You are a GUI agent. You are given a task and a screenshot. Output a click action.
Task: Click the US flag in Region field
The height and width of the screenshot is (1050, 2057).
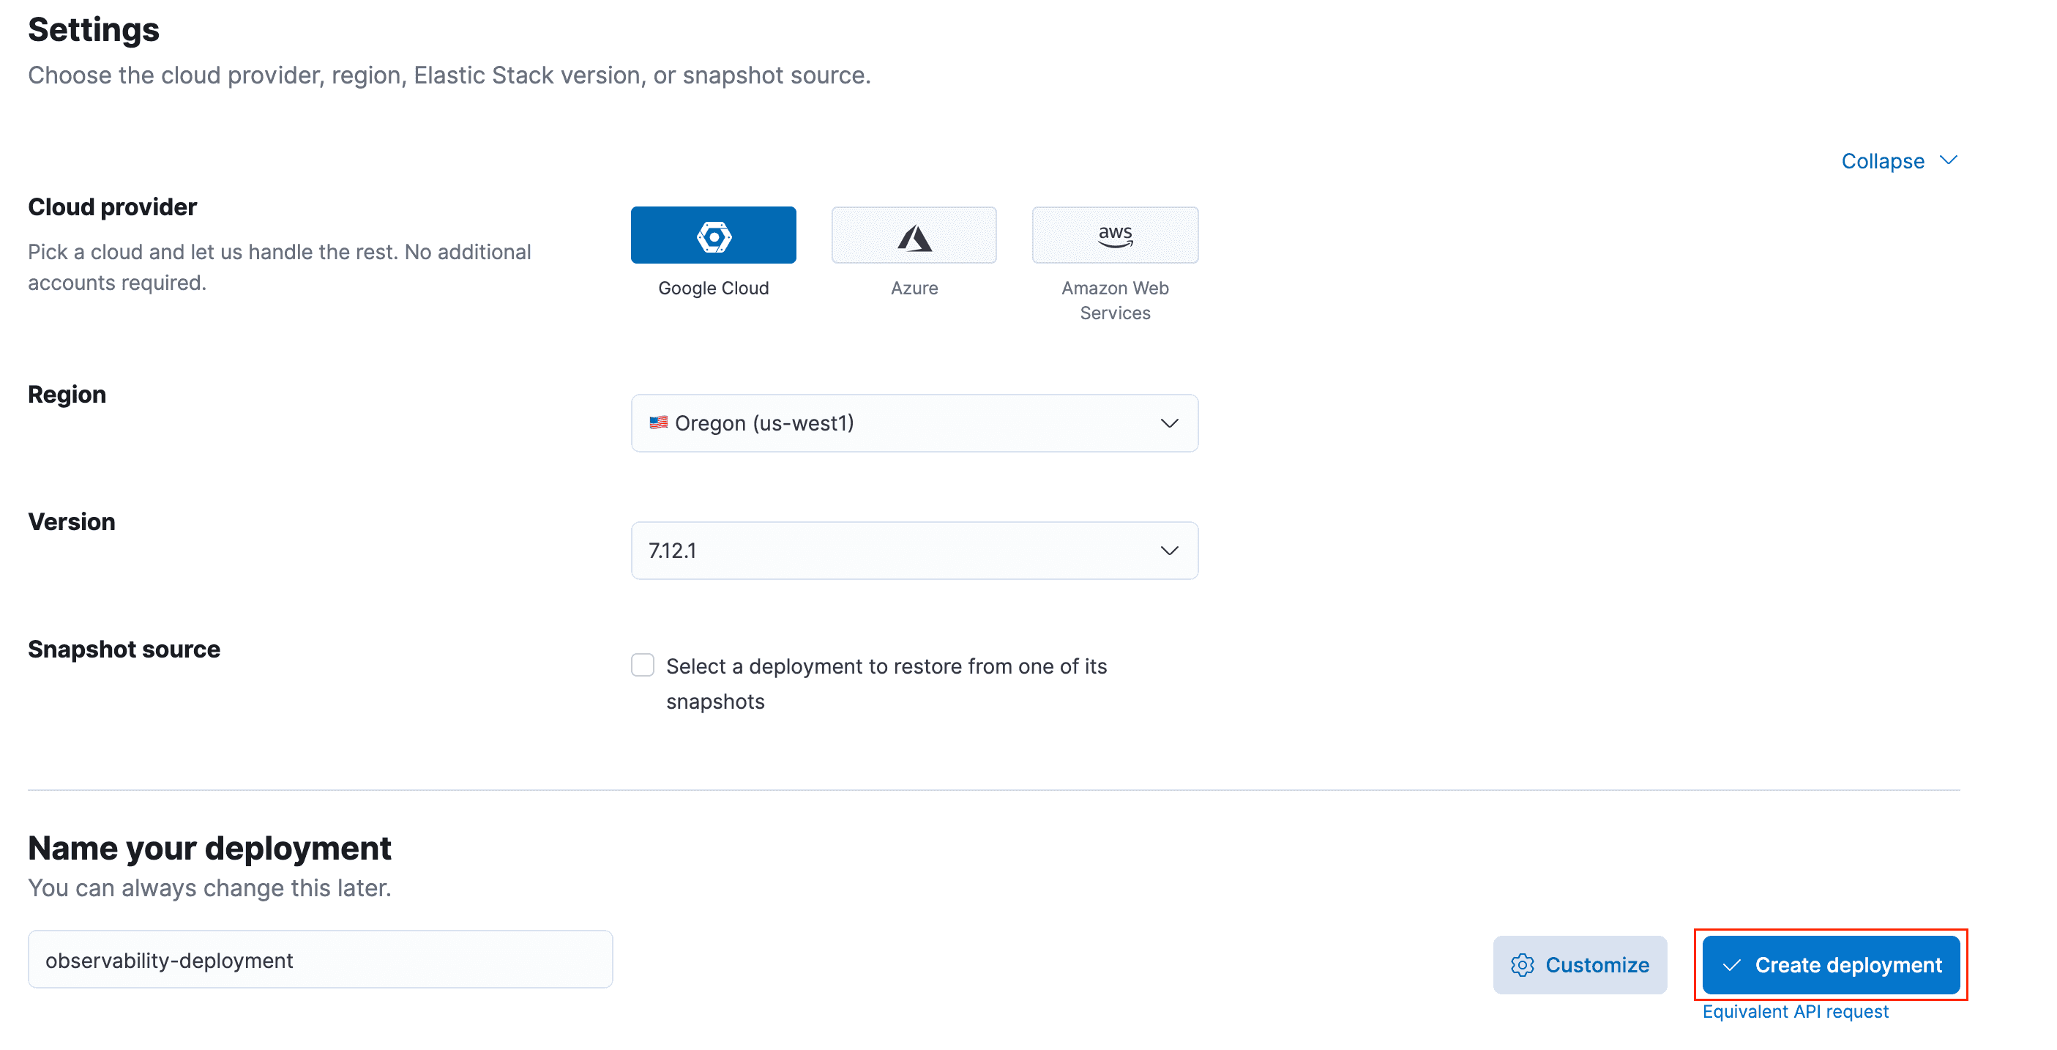(658, 422)
